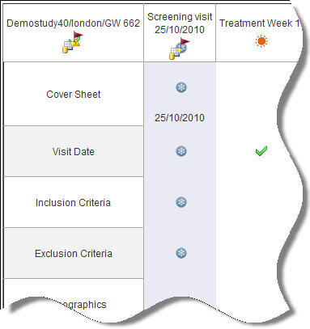Open the frozen Inclusion Criteria form icon

click(x=181, y=202)
